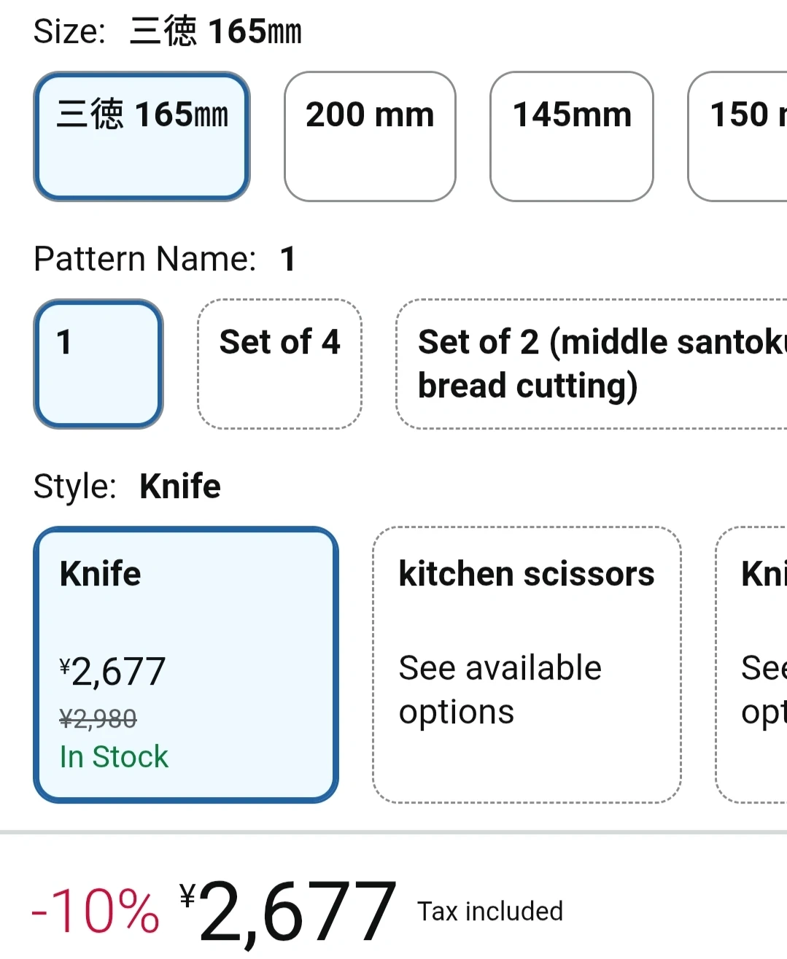The image size is (787, 959).
Task: Click the ¥2,677 price inside Knife card
Action: coord(113,671)
